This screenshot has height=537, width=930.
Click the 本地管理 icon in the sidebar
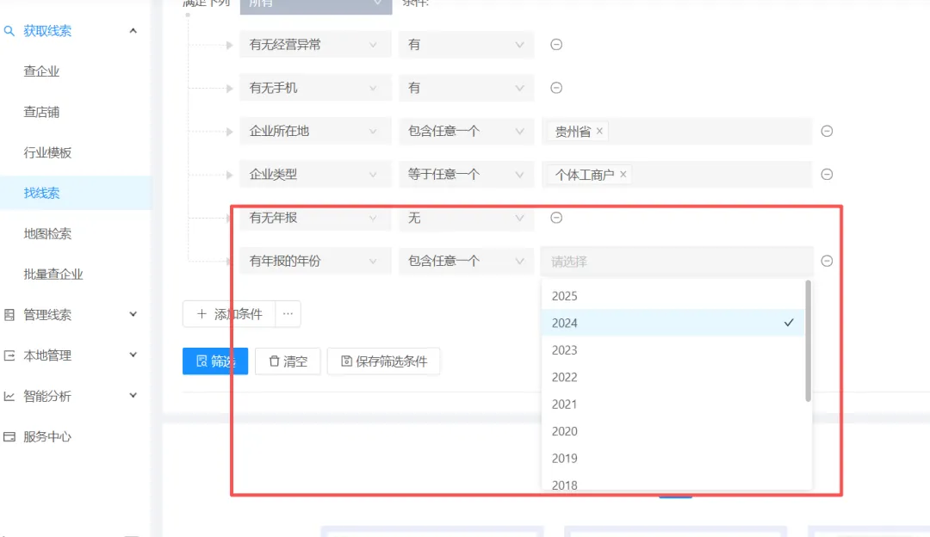pyautogui.click(x=12, y=355)
